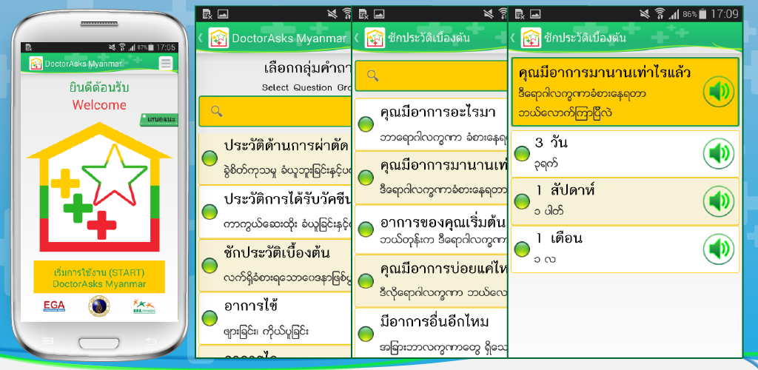
Task: Click battery icon in rightmost status bar
Action: click(702, 14)
